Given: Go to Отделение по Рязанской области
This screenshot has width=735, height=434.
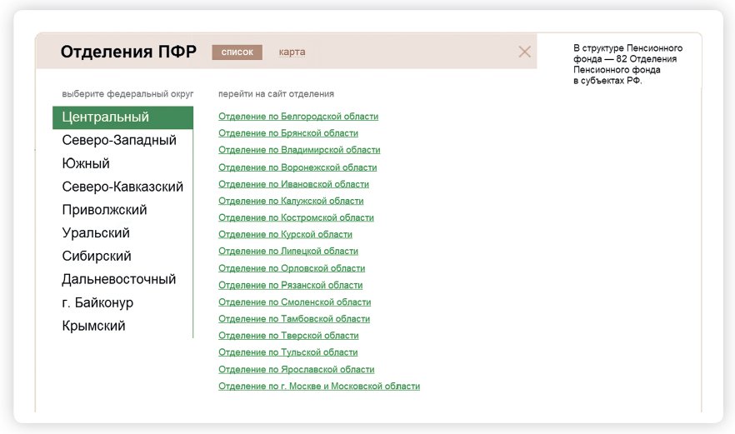Looking at the screenshot, I should point(291,286).
